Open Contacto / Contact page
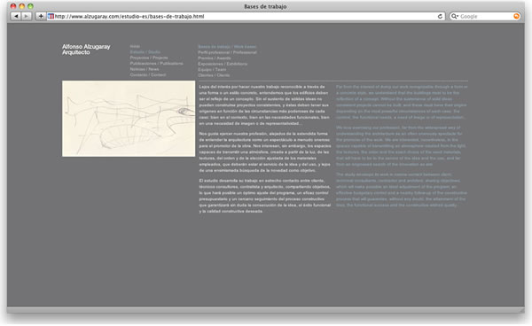This screenshot has width=532, height=326. pyautogui.click(x=148, y=75)
